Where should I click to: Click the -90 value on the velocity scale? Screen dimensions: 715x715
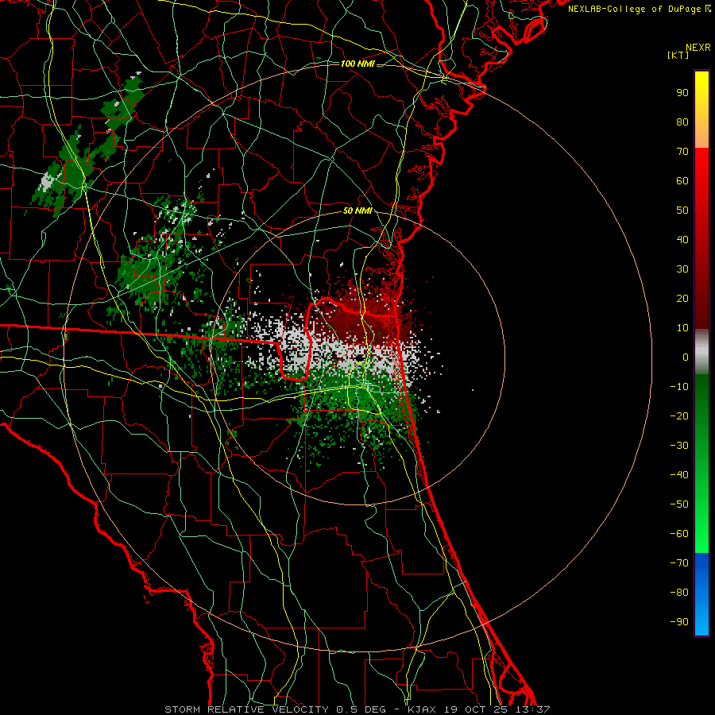coord(679,622)
